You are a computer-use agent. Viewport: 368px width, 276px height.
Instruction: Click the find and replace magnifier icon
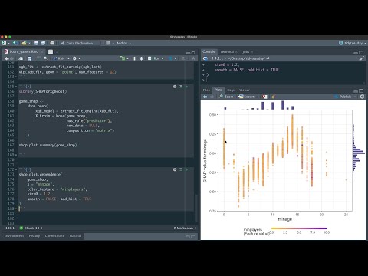pyautogui.click(x=46, y=58)
